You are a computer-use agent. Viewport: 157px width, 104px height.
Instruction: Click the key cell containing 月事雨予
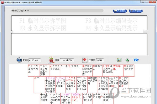(98, 71)
